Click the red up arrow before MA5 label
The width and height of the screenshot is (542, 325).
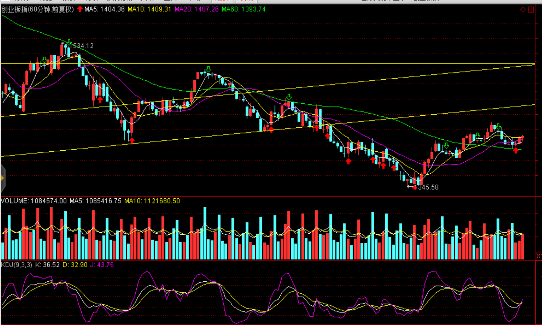(x=80, y=9)
